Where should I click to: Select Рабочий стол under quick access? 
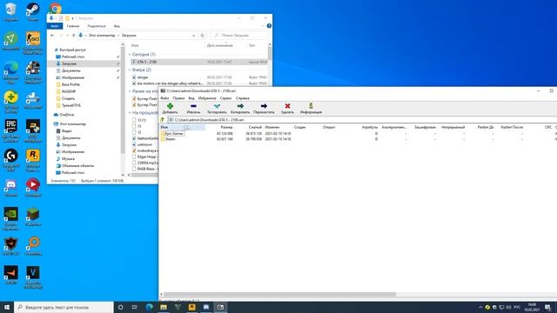[x=73, y=57]
